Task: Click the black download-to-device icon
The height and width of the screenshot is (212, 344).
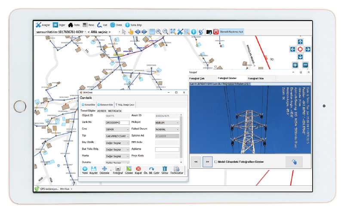Action: (x=209, y=32)
